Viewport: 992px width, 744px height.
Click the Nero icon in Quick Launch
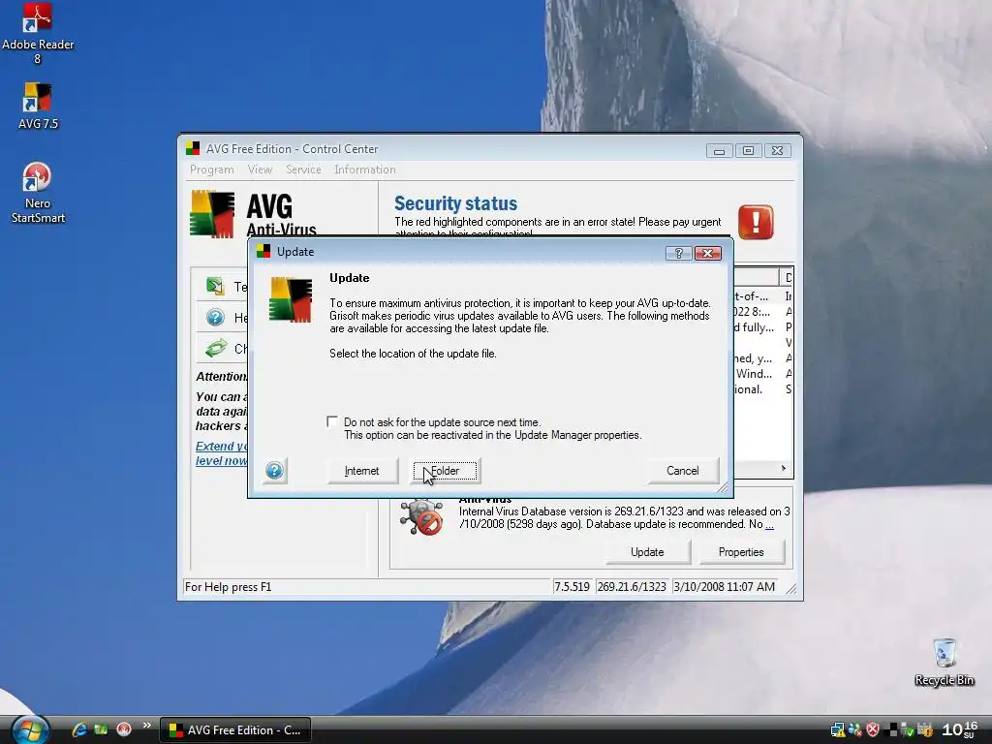click(x=124, y=729)
